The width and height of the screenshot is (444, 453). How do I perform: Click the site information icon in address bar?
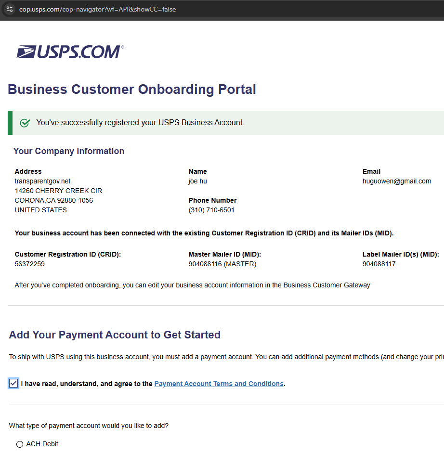coord(10,9)
